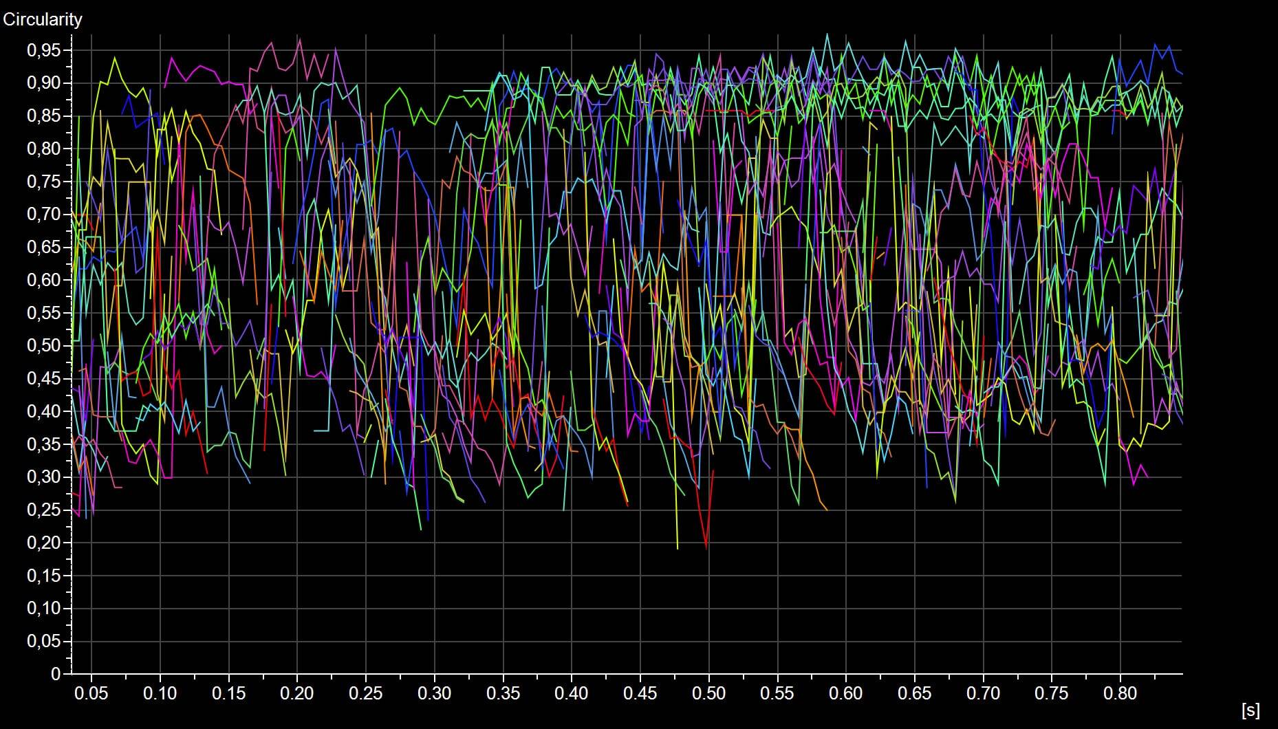
Task: Click the 0,80 y-axis value
Action: (x=44, y=149)
